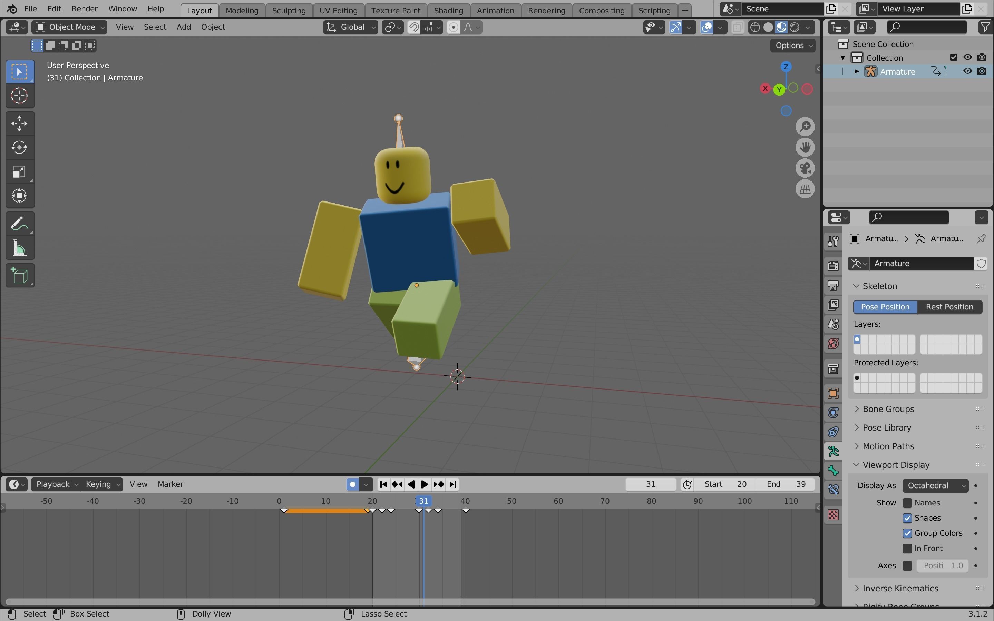
Task: Open the Scene properties tab
Action: click(x=833, y=324)
